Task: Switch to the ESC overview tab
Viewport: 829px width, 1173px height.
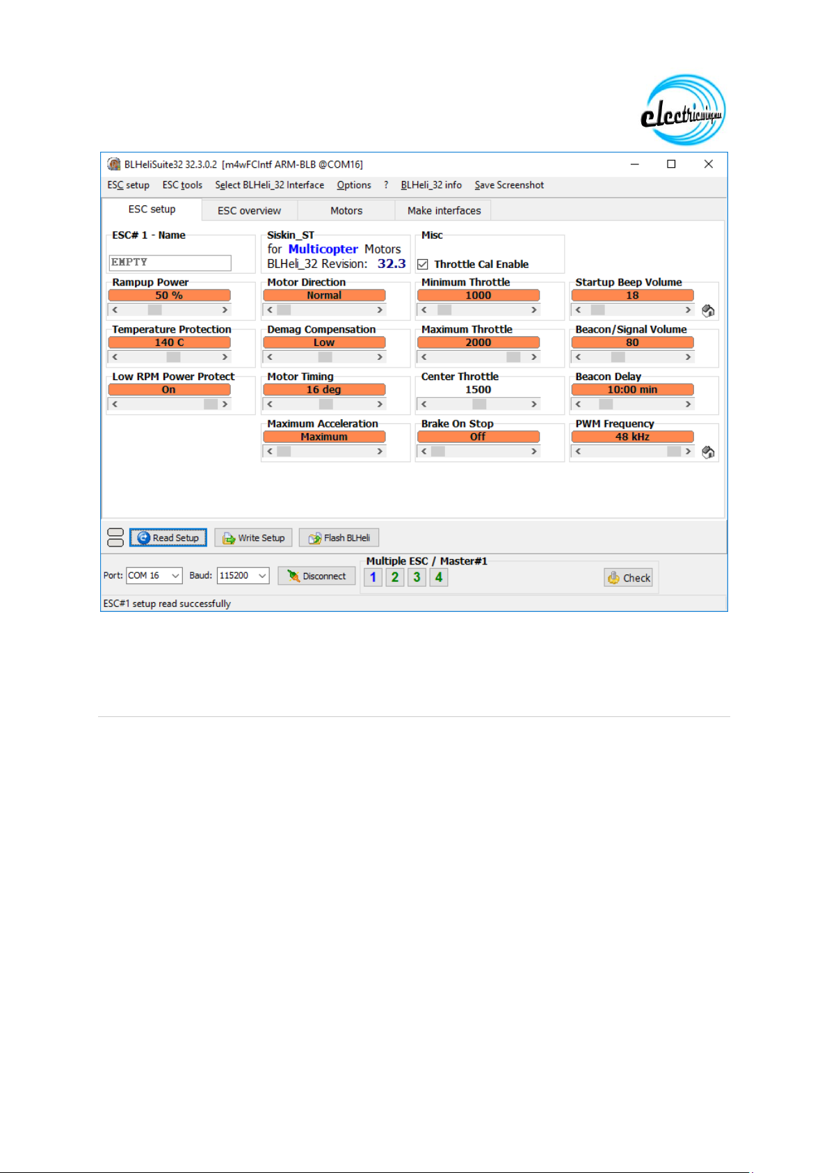Action: [250, 211]
